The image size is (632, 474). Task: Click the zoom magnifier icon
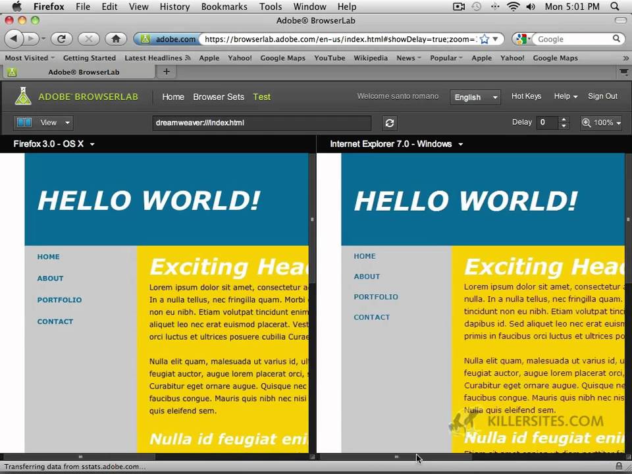pos(586,122)
